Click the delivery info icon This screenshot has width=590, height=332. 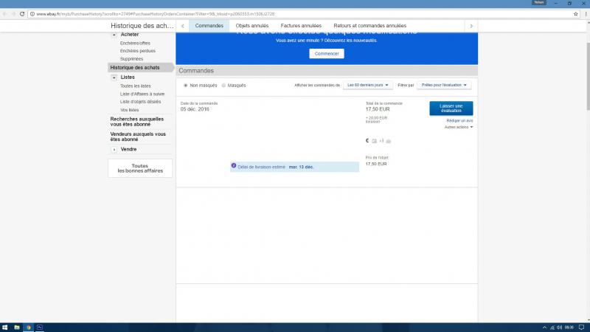pos(234,167)
